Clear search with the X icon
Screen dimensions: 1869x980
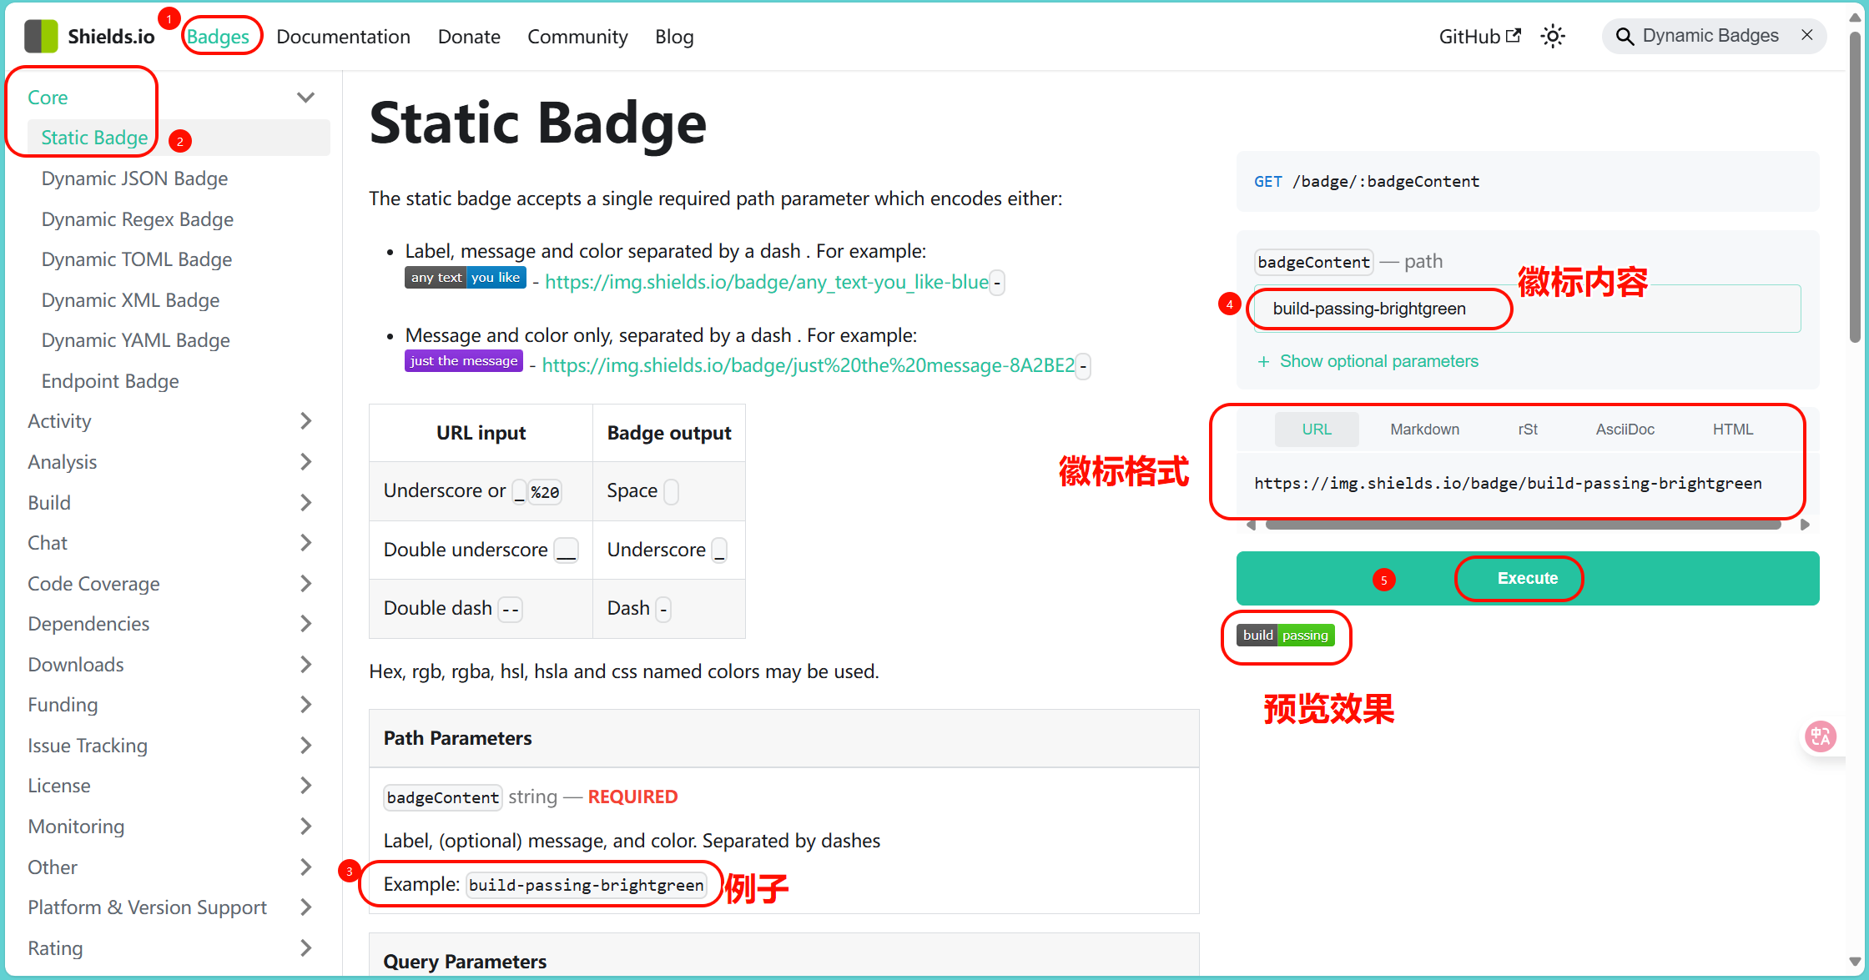coord(1806,35)
